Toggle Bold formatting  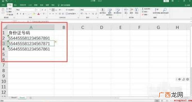(x=17, y=14)
